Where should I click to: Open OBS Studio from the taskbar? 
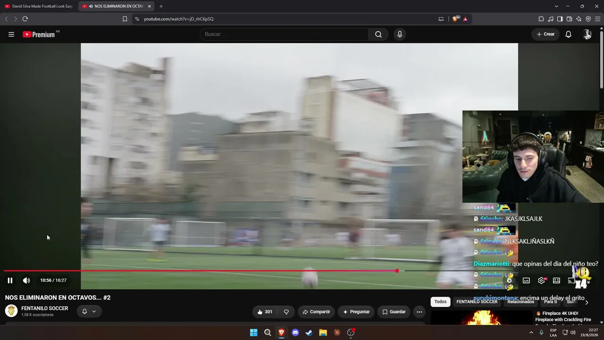point(351,332)
